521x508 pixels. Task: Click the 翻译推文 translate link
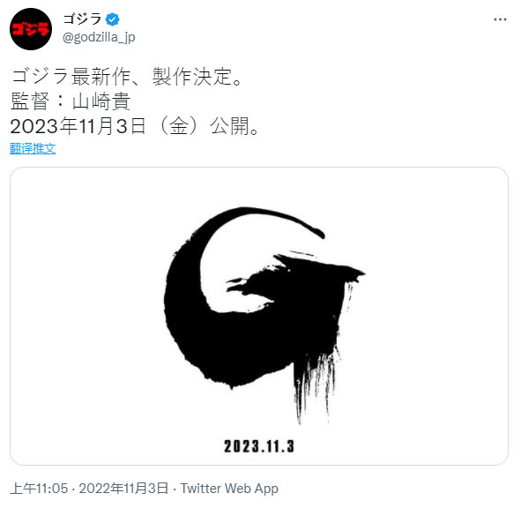pos(33,149)
